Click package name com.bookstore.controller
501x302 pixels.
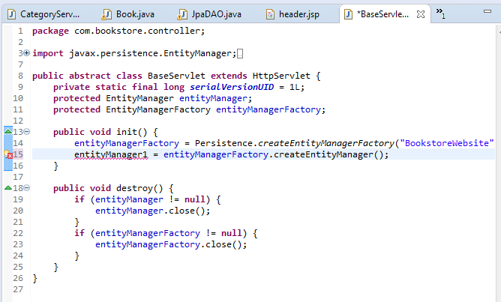point(137,31)
